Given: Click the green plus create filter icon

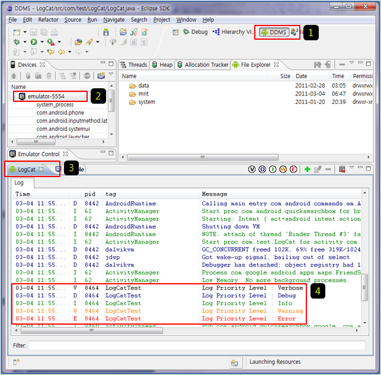Looking at the screenshot, I should pos(308,169).
